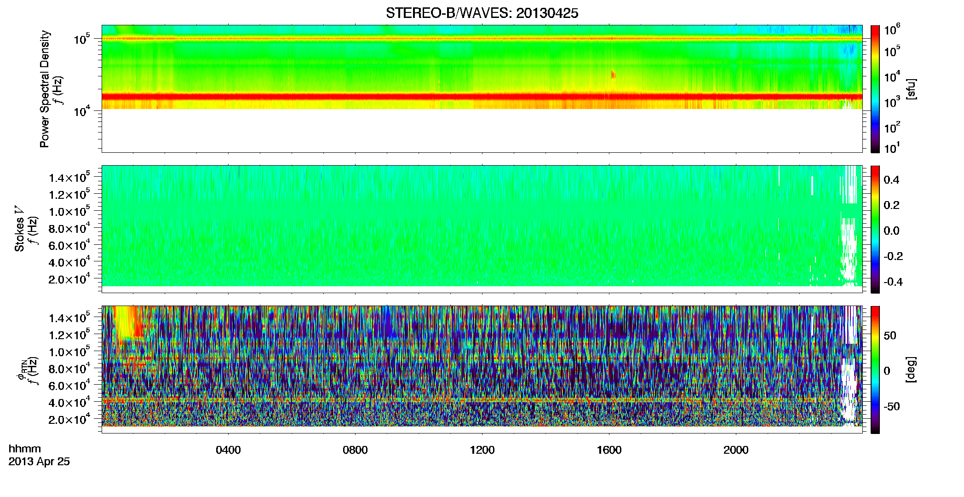This screenshot has width=964, height=497.
Task: Click the empty white area of top plot
Action: 482,131
